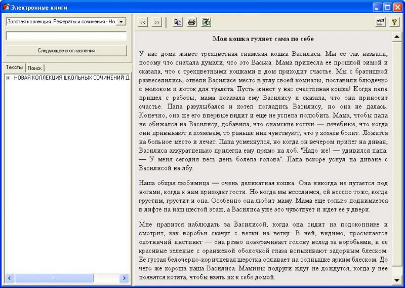This screenshot has height=288, width=405.
Task: Click the export/save text toolbar icon
Action: (206, 22)
